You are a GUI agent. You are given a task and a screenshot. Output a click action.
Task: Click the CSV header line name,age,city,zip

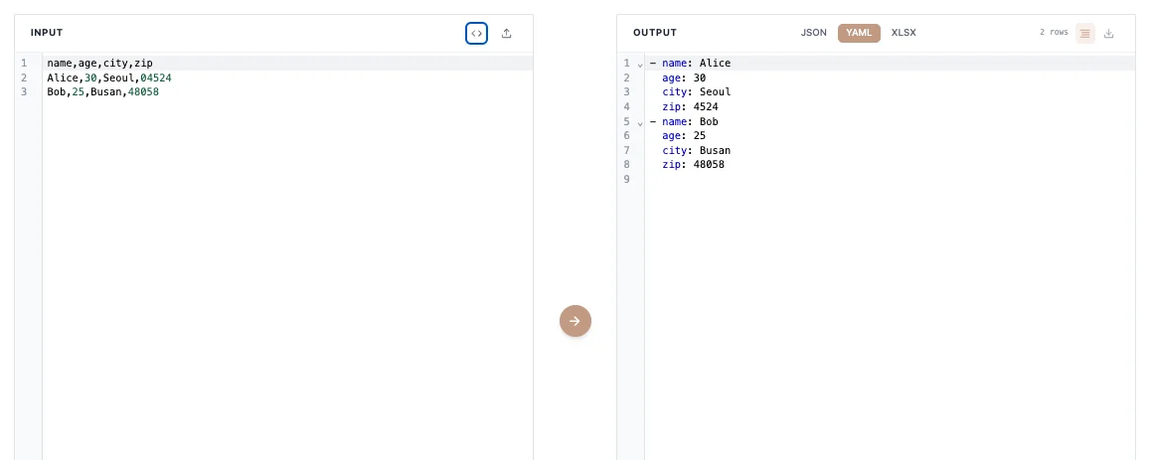click(x=99, y=64)
